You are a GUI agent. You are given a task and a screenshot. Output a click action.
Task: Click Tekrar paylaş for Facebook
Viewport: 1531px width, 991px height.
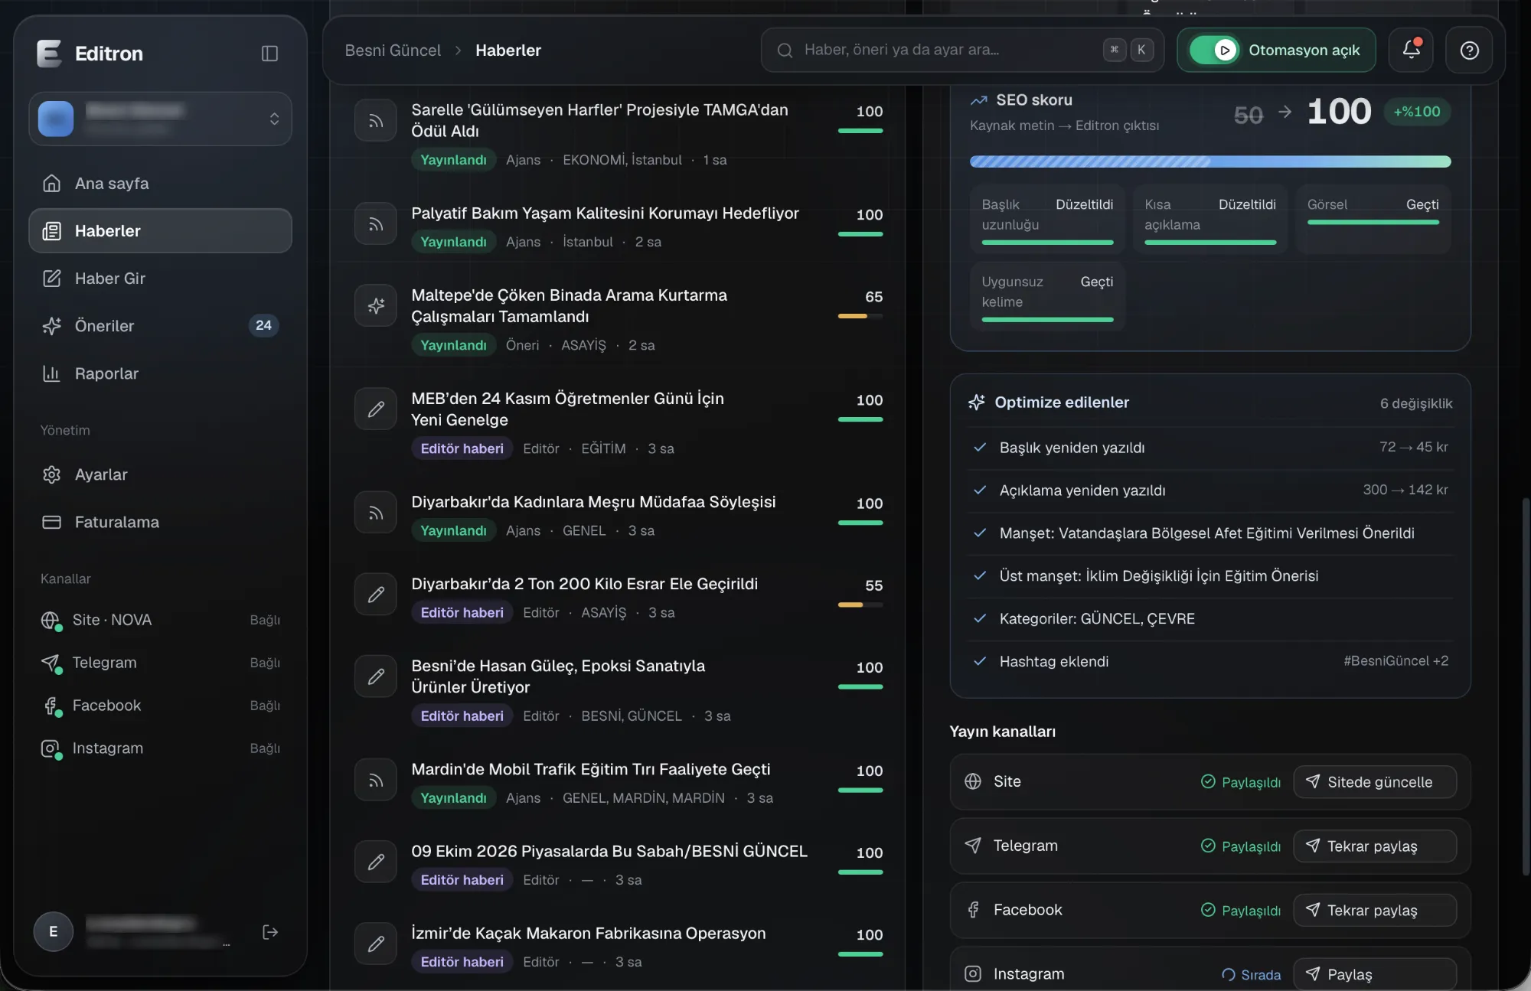(x=1375, y=911)
